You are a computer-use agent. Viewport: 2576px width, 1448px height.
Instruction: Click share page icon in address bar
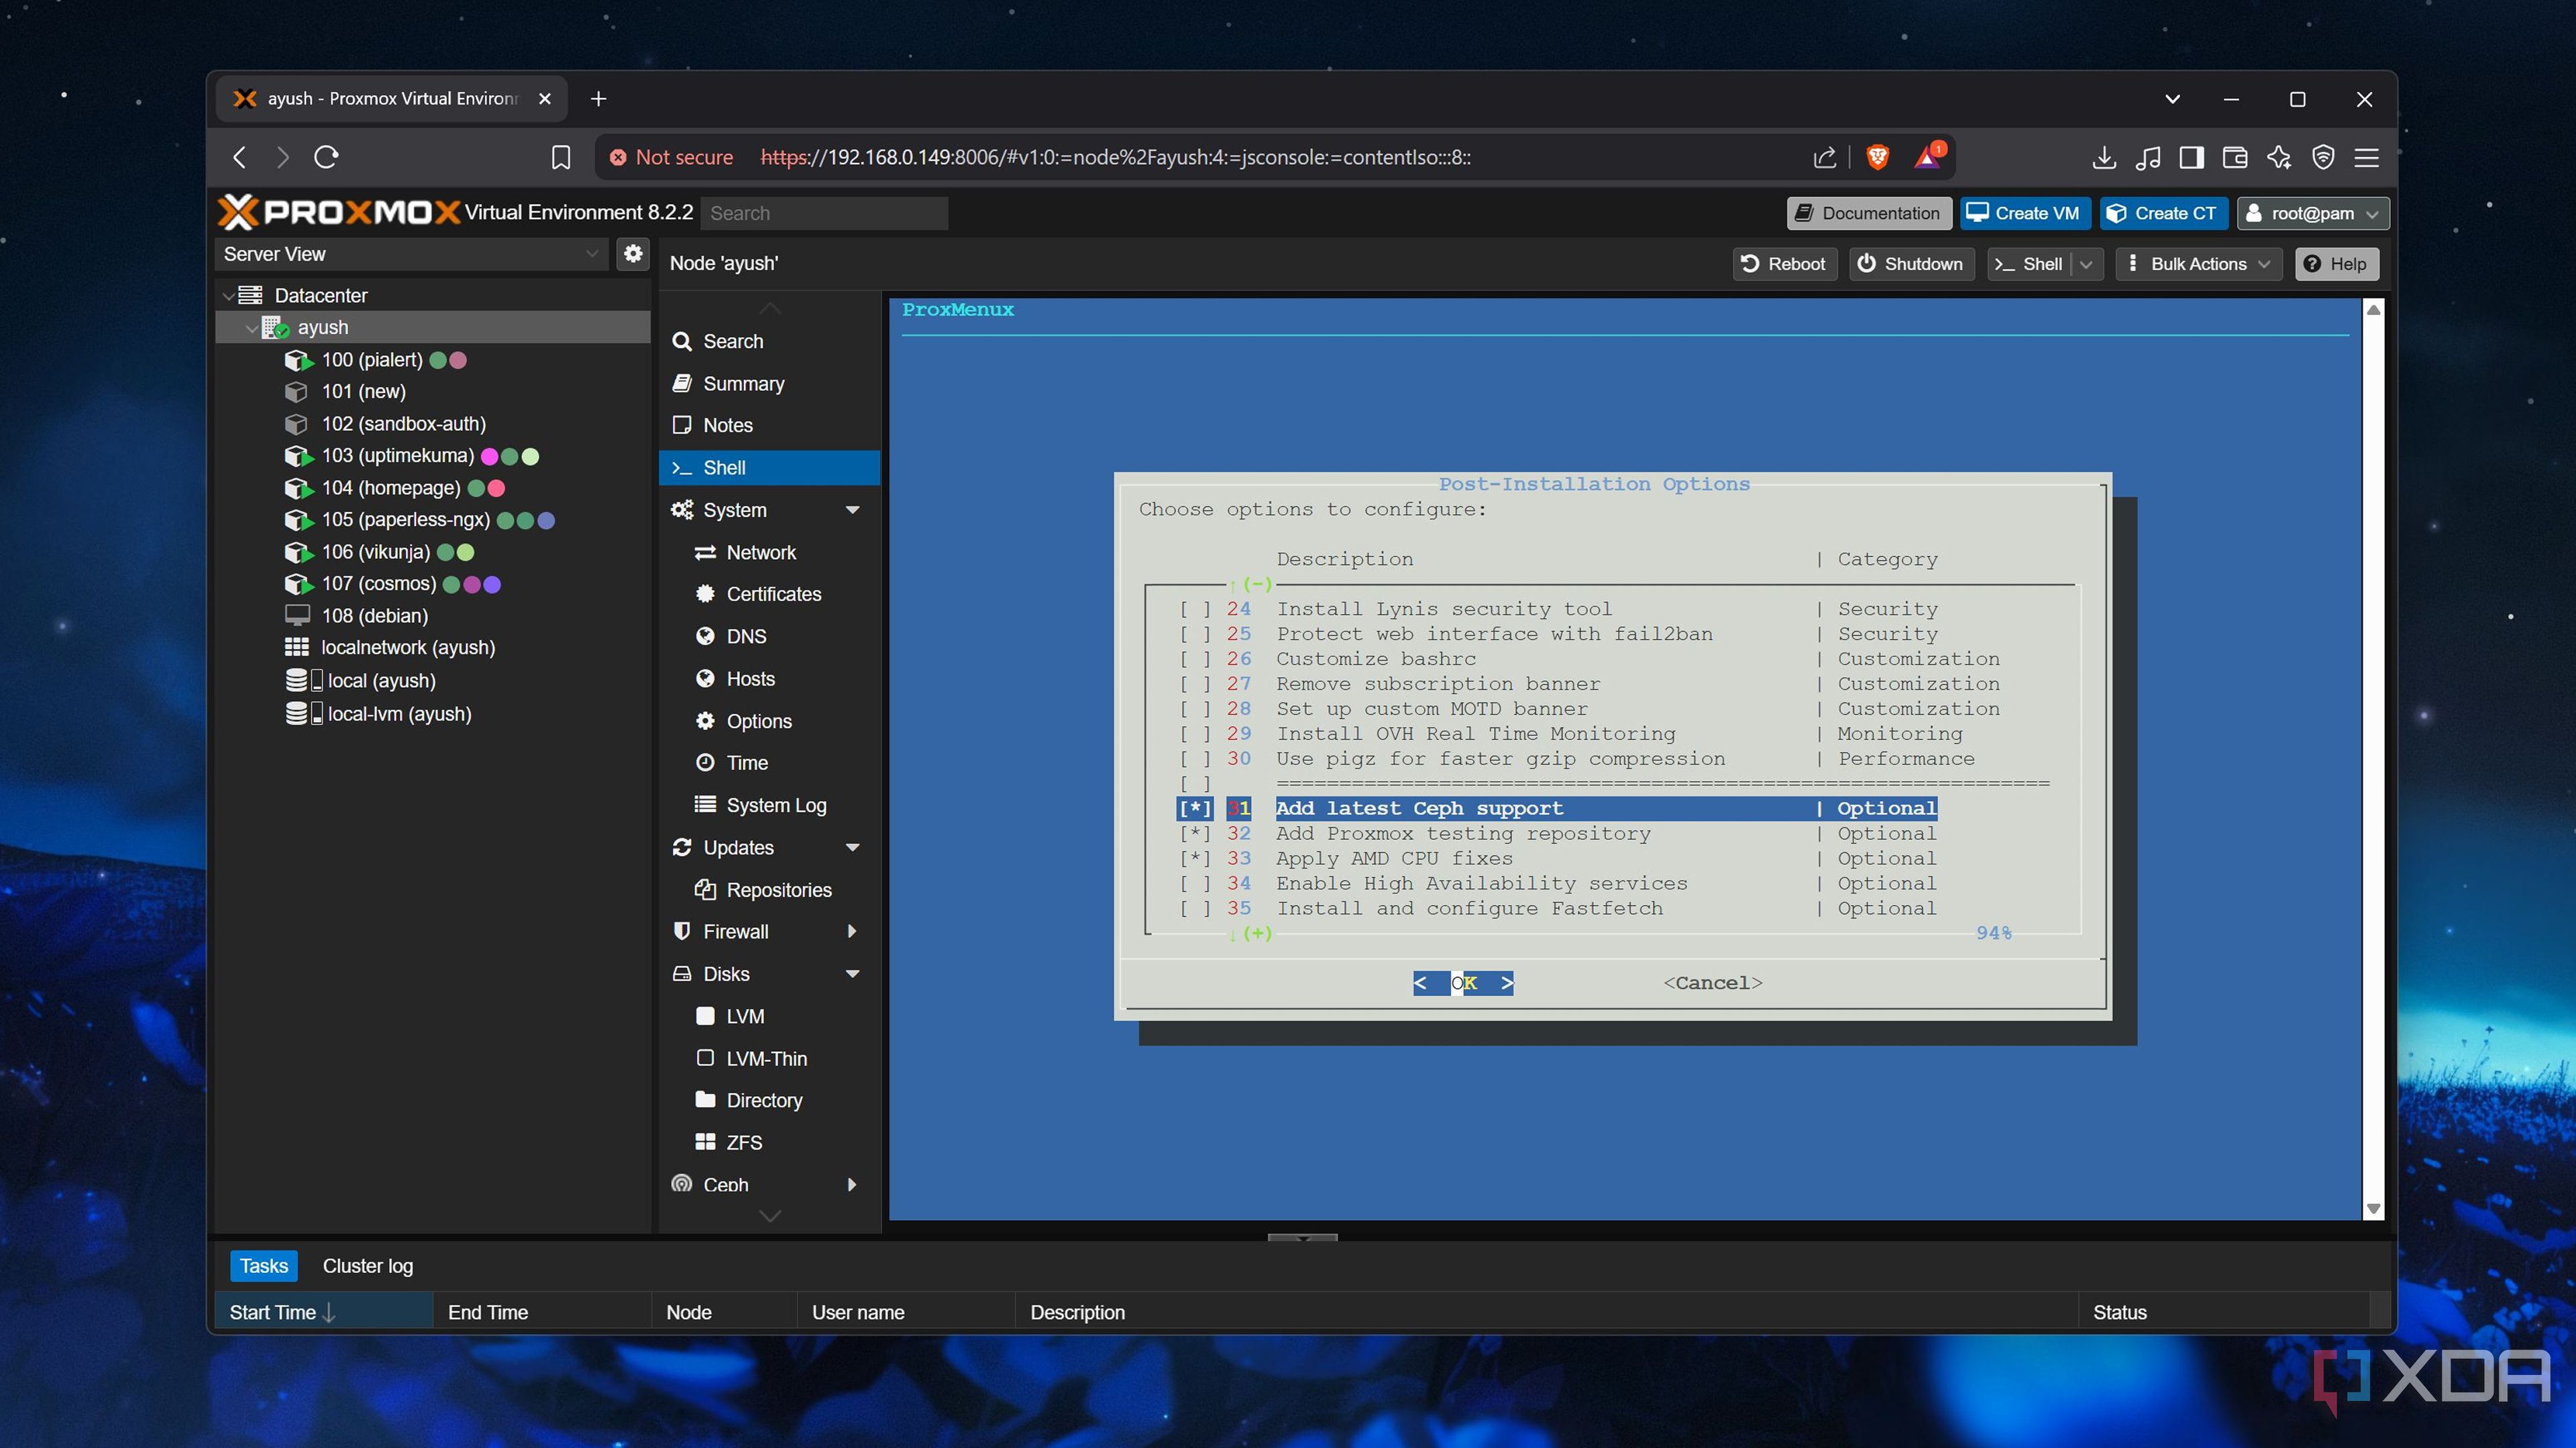coord(1825,157)
